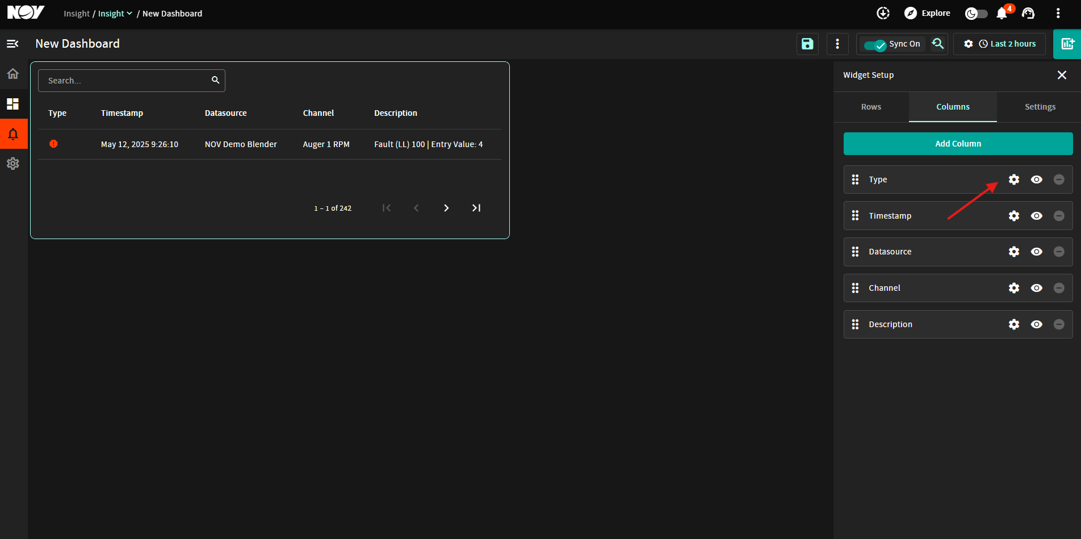Open settings gear for Type column
The image size is (1081, 539).
pyautogui.click(x=1014, y=179)
